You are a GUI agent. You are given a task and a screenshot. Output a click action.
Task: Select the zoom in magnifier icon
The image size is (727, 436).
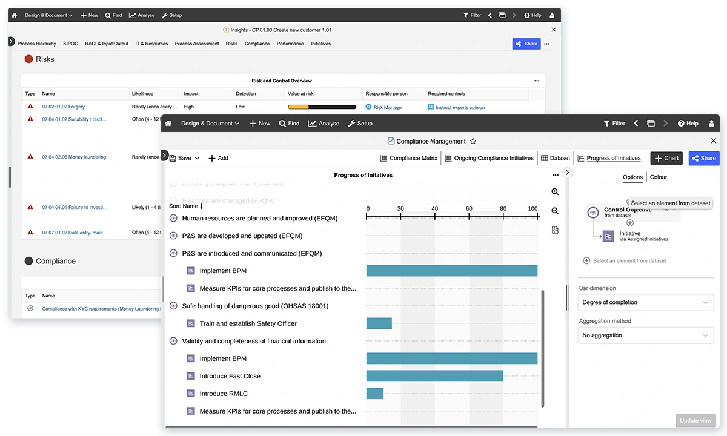[x=555, y=191]
